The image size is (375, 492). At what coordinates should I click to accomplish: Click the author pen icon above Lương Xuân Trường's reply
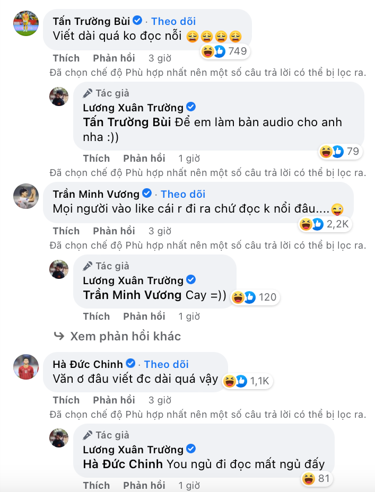(87, 93)
